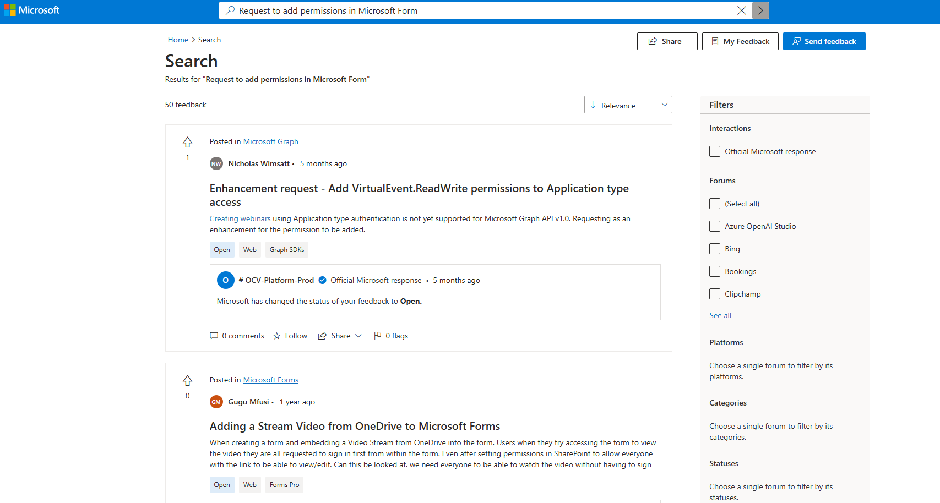Check the (Select all) forums checkbox

pyautogui.click(x=715, y=204)
